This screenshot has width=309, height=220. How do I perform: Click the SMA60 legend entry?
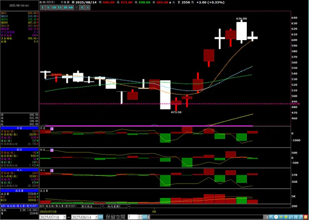coord(19,23)
